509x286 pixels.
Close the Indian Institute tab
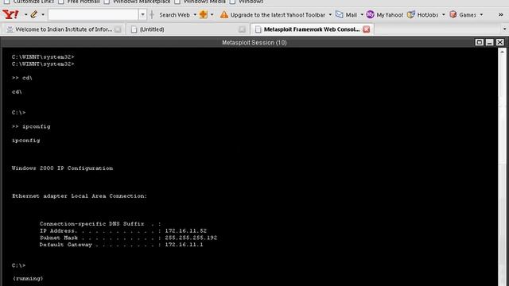(x=118, y=29)
